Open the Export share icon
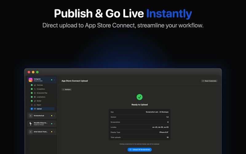This screenshot has height=154, width=246. pos(35,105)
